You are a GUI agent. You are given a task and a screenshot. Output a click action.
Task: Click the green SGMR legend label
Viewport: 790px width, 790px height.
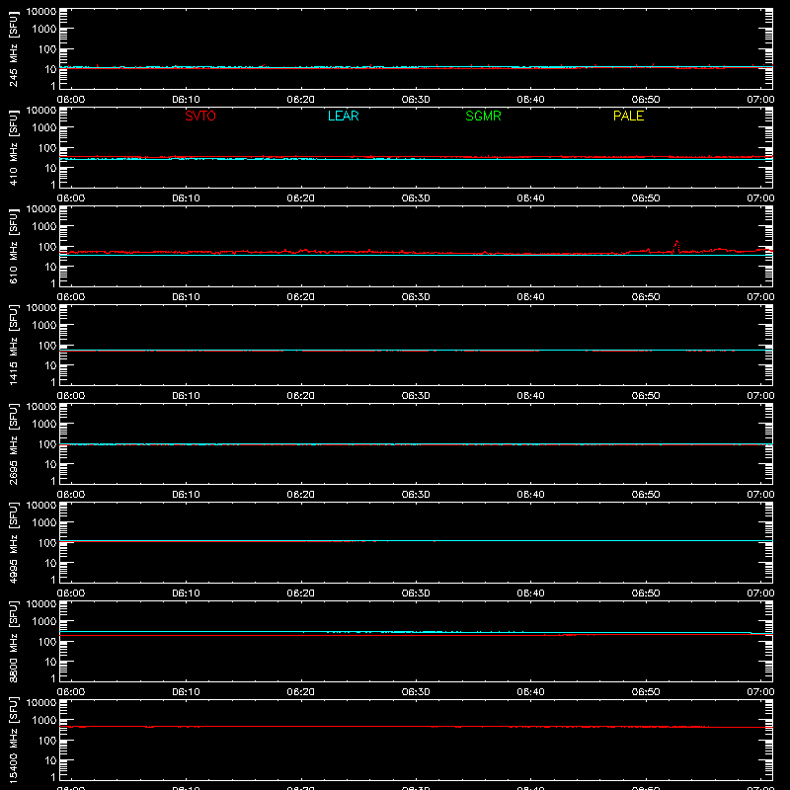(483, 116)
